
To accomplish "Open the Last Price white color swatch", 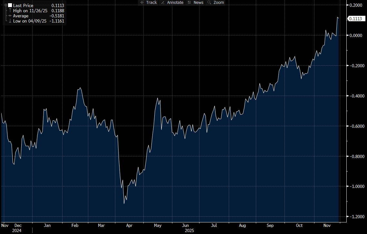I will 10,5.
